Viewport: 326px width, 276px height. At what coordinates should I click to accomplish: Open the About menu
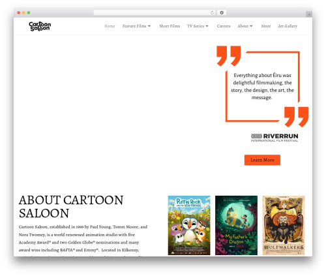click(243, 26)
